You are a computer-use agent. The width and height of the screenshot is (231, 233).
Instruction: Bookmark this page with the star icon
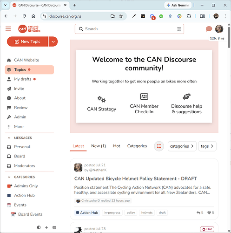(121, 16)
